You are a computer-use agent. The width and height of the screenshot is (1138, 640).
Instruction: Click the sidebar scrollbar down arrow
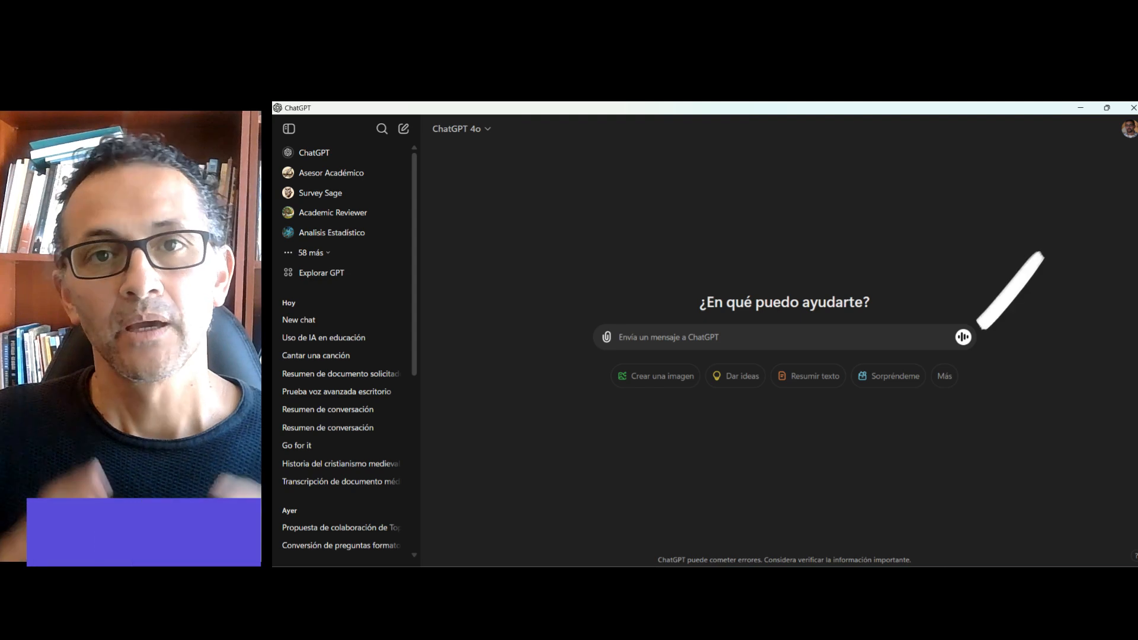point(414,555)
